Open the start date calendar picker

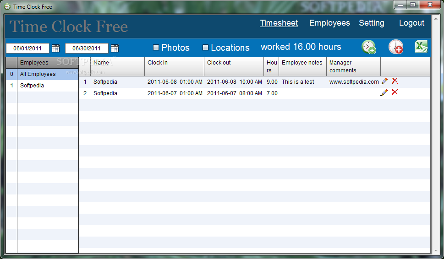pos(56,49)
